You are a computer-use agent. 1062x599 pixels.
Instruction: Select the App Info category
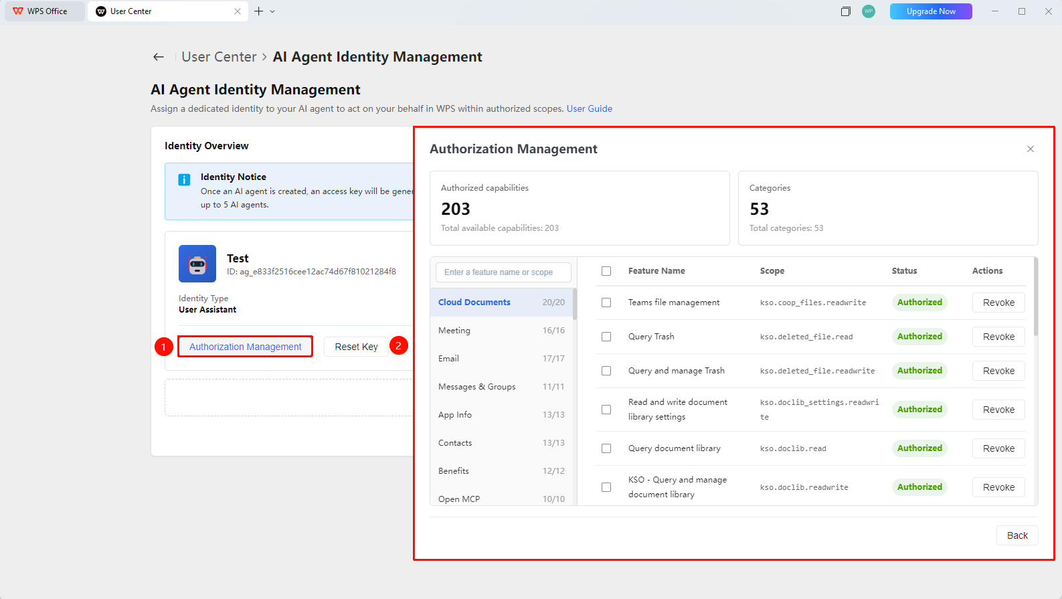coord(502,415)
